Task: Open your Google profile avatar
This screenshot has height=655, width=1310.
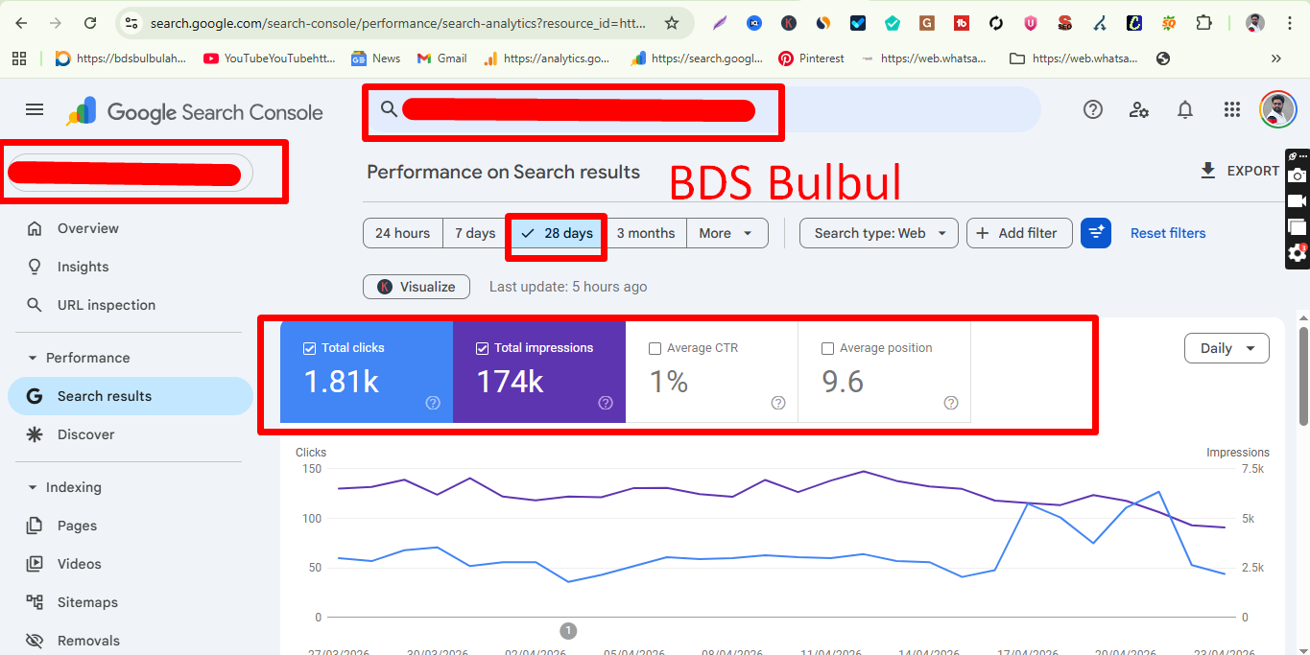Action: tap(1277, 109)
